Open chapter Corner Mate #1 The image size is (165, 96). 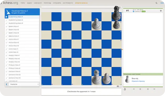pos(22,49)
